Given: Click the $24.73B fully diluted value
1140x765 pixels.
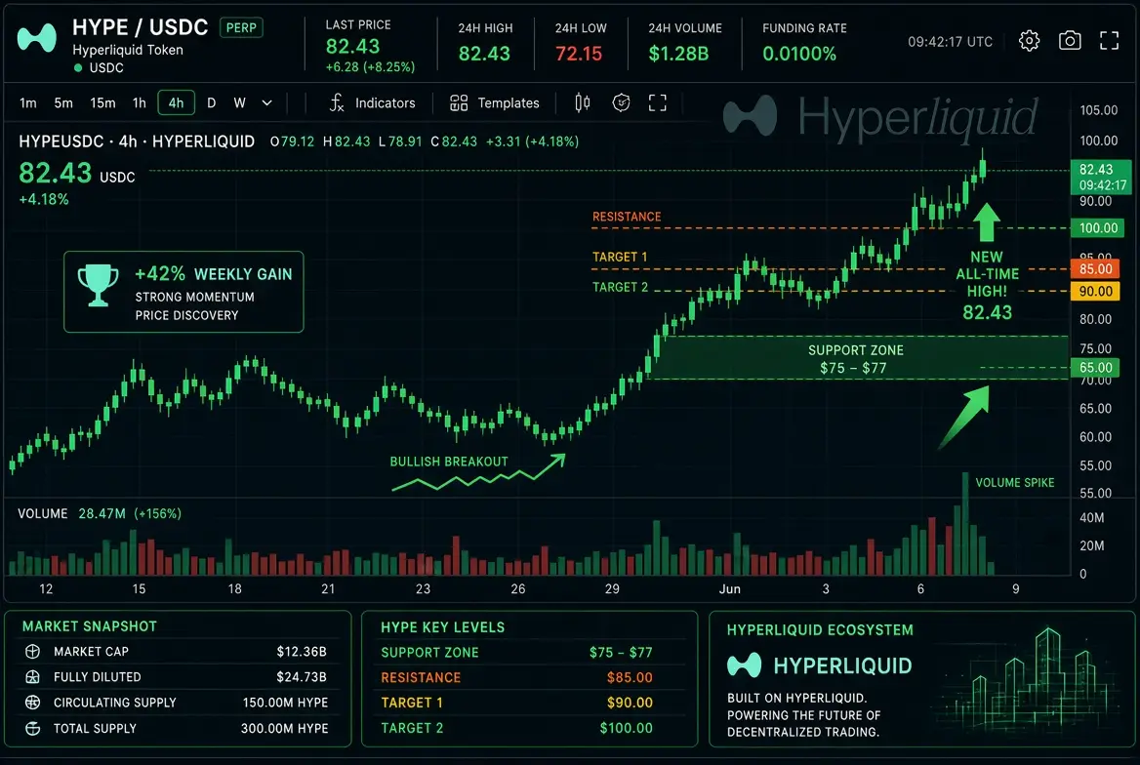Looking at the screenshot, I should click(301, 677).
